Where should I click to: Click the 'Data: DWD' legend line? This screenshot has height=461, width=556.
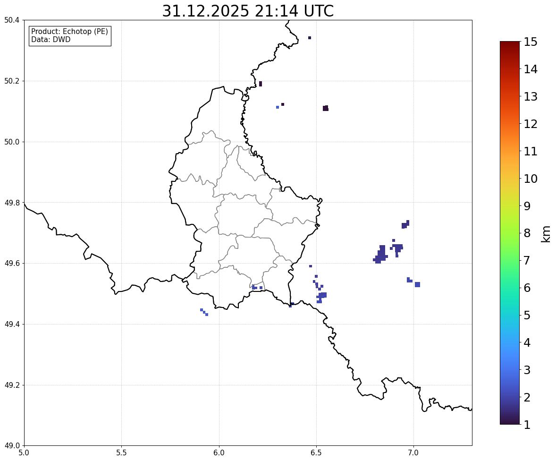coord(51,39)
